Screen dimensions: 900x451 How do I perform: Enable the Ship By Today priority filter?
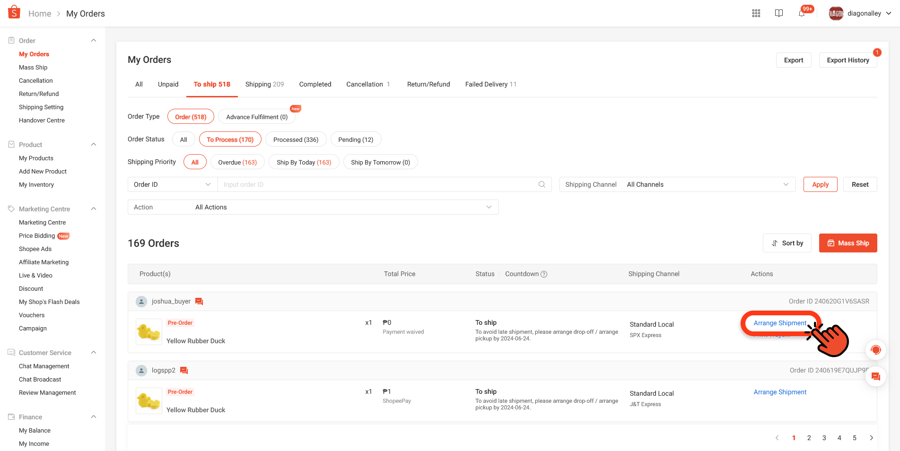click(x=304, y=162)
